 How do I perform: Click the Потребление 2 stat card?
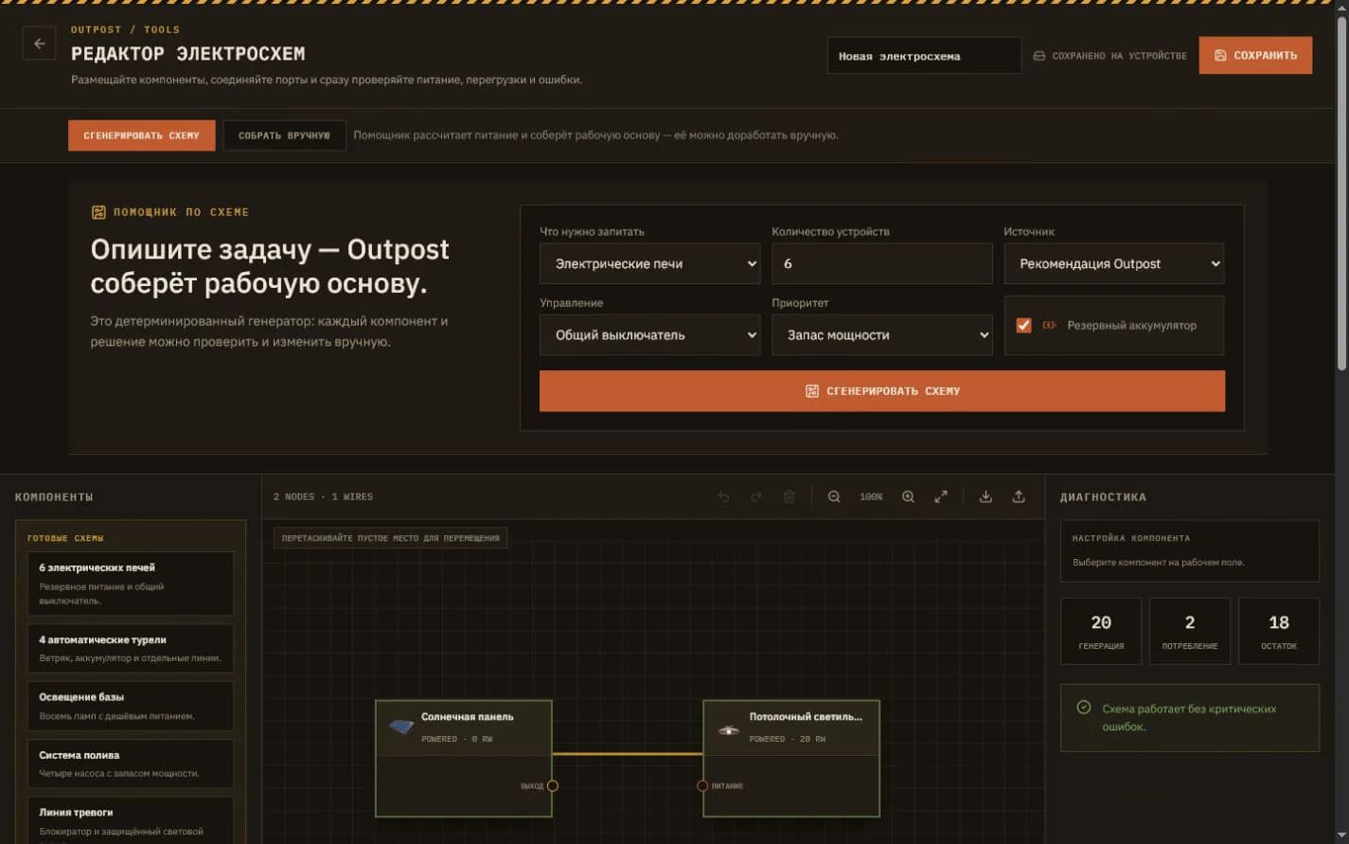[1190, 631]
